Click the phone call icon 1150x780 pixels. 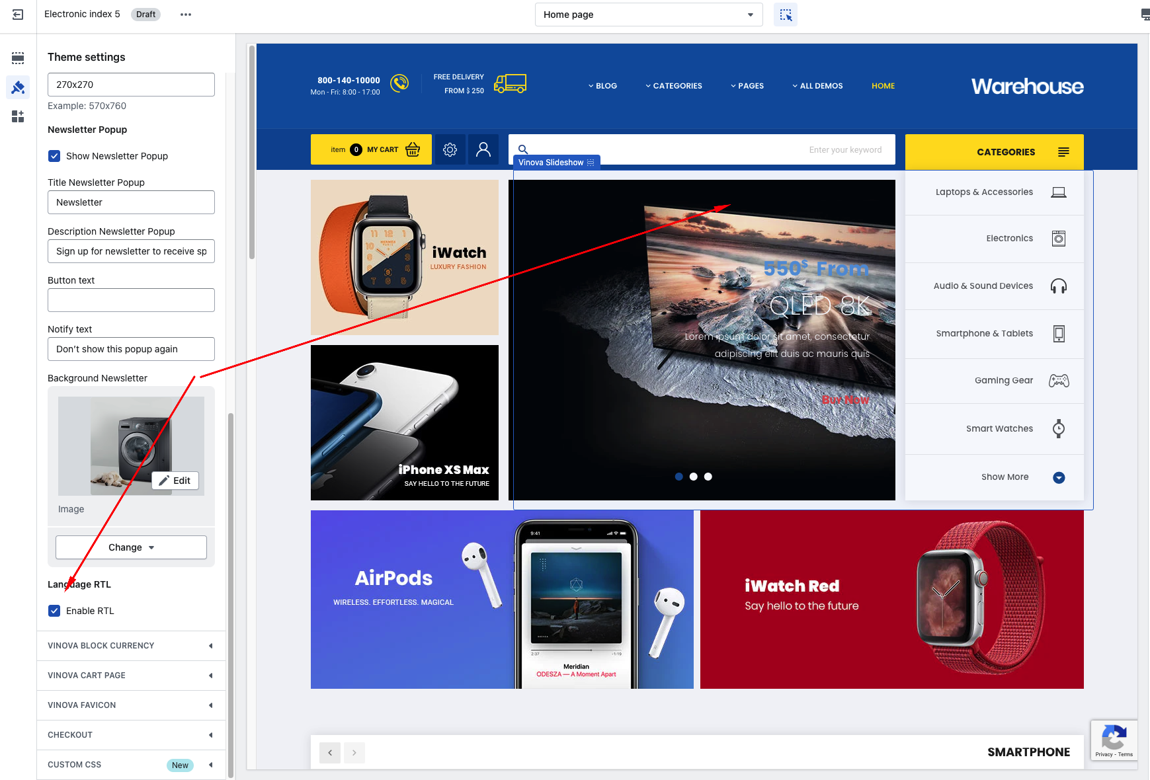click(x=399, y=83)
